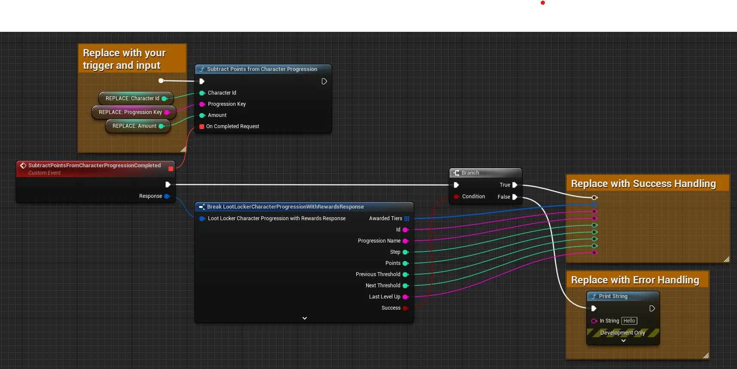This screenshot has height=369, width=737.
Task: Click the Step output pin
Action: (405, 252)
